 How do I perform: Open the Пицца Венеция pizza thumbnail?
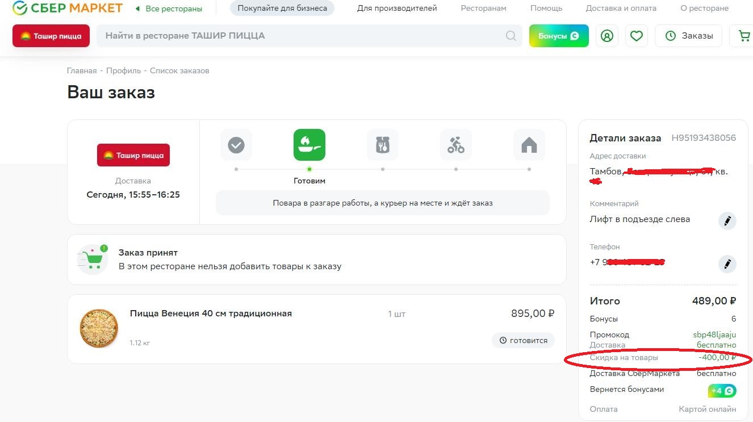pyautogui.click(x=99, y=328)
